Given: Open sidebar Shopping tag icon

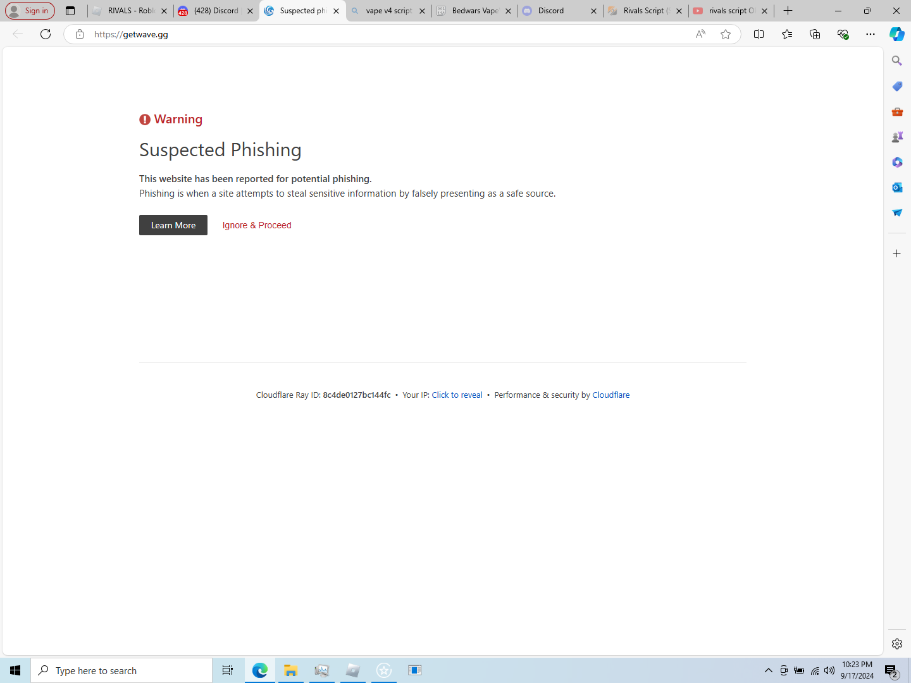Looking at the screenshot, I should [897, 86].
